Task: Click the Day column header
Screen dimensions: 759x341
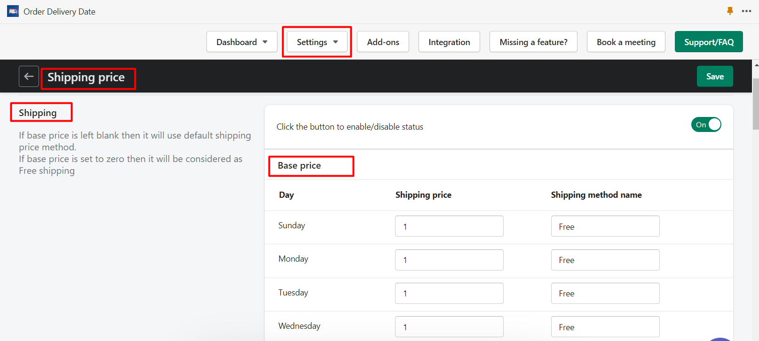Action: pos(286,195)
